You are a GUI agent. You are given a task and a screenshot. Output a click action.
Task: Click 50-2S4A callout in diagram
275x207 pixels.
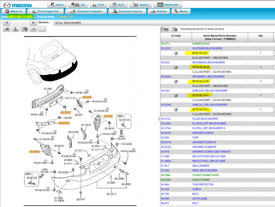pos(34,152)
